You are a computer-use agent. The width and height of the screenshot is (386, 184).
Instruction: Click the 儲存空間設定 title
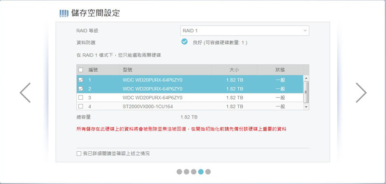(x=96, y=13)
